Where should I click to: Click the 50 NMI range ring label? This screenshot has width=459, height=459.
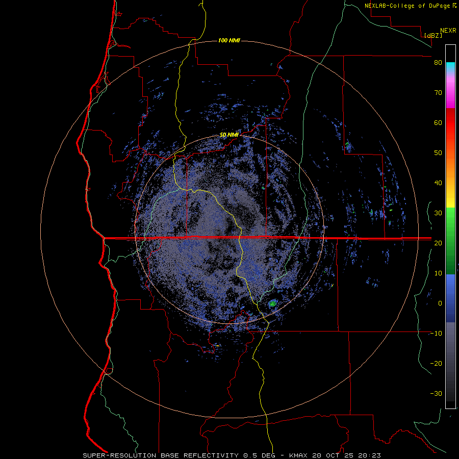tap(229, 135)
